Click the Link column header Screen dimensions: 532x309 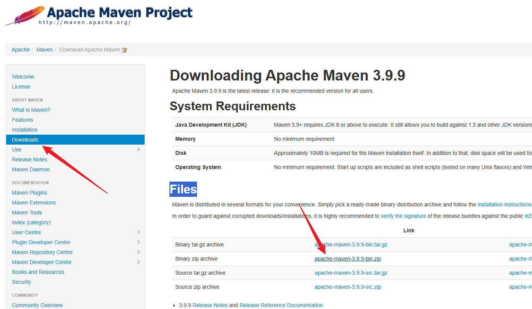pyautogui.click(x=409, y=230)
